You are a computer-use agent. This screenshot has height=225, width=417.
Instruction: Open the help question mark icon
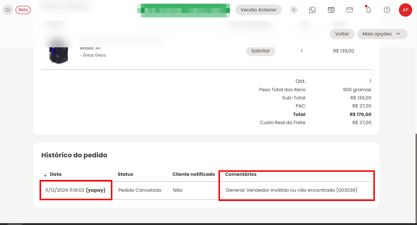[387, 10]
